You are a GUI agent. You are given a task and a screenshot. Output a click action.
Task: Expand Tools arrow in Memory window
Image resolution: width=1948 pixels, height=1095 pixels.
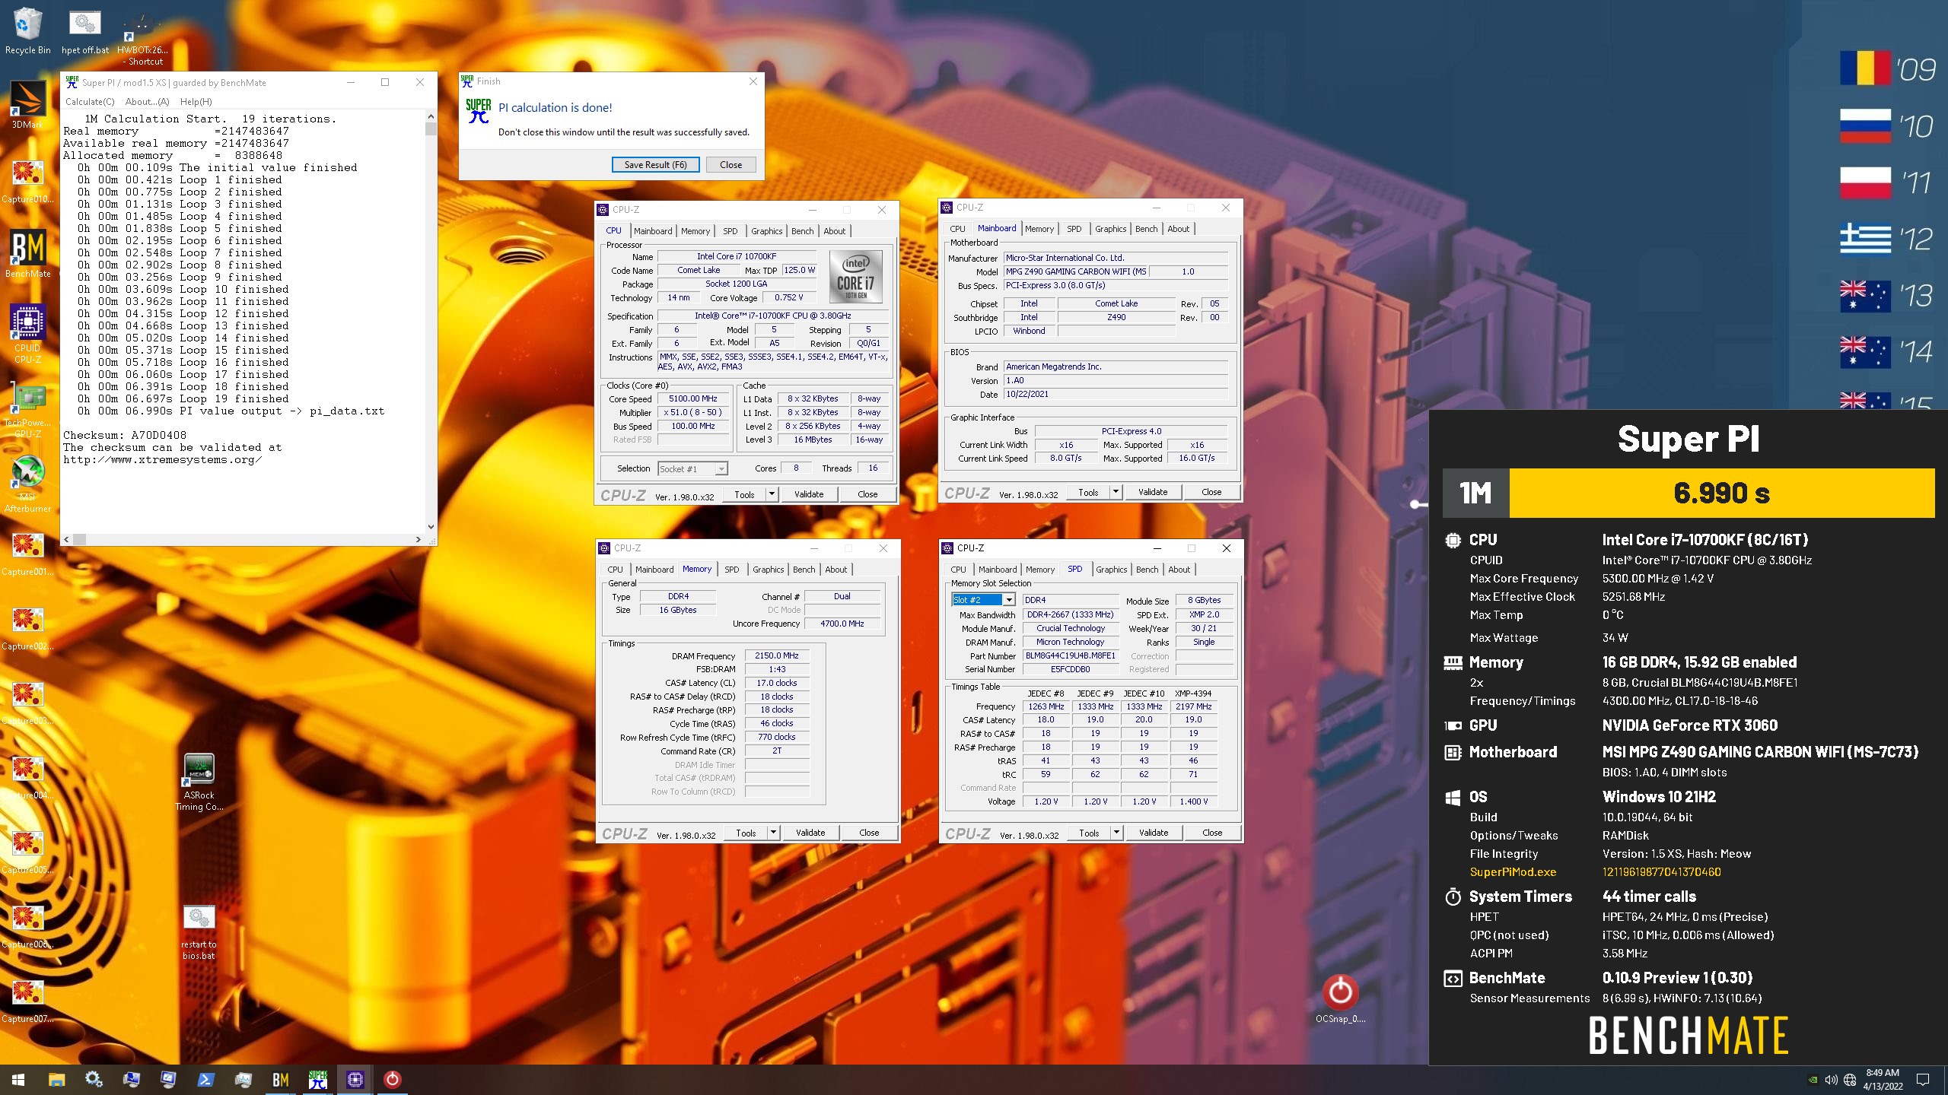(x=772, y=833)
